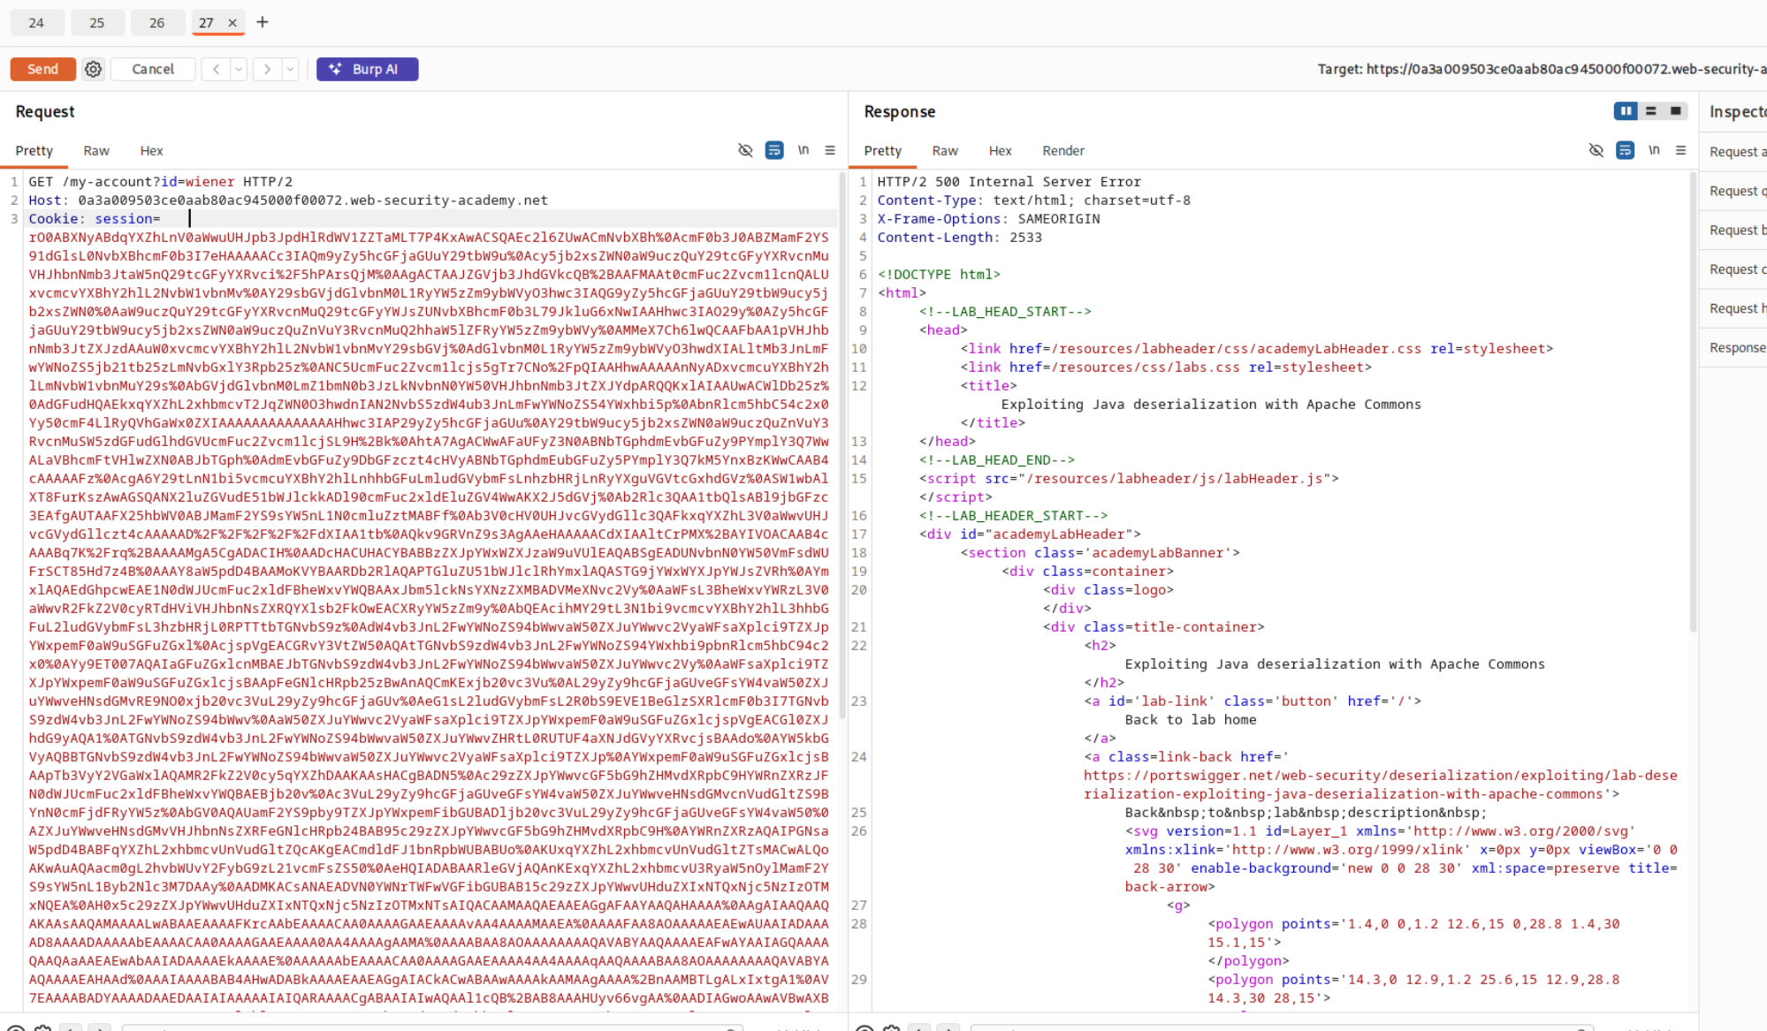Open the Request Raw view tab
Viewport: 1767px width, 1031px height.
click(96, 151)
